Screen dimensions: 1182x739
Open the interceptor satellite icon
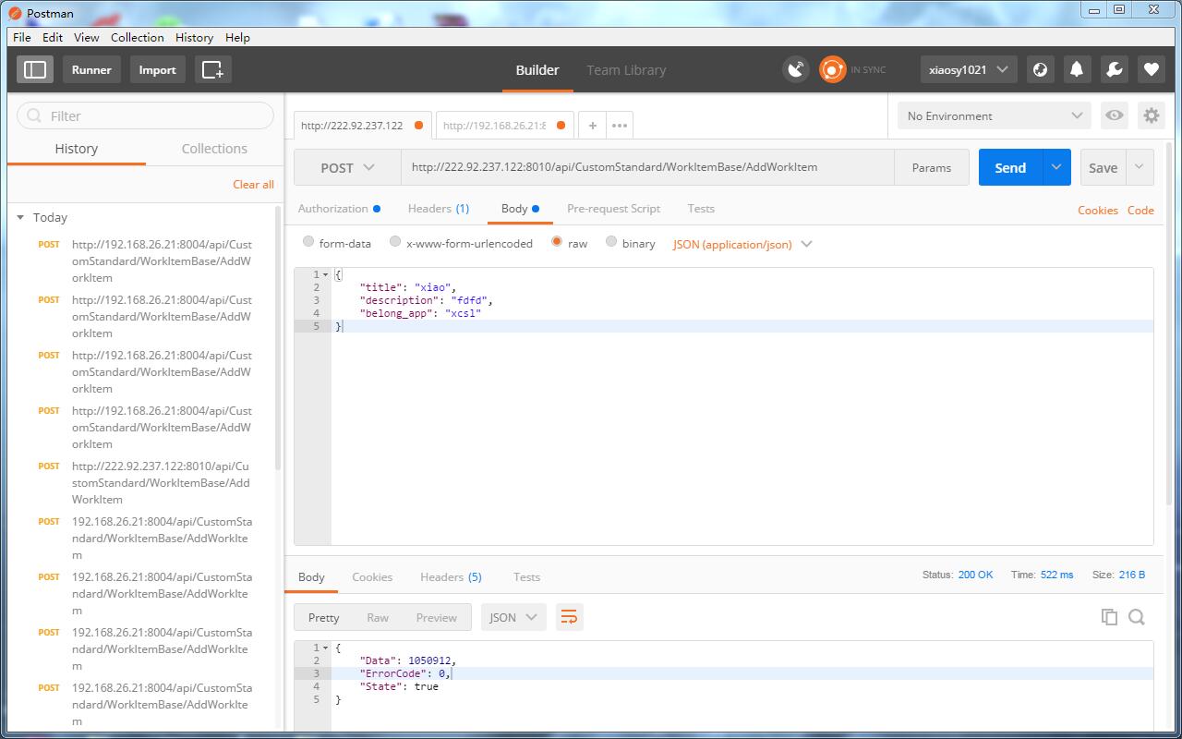(x=795, y=69)
